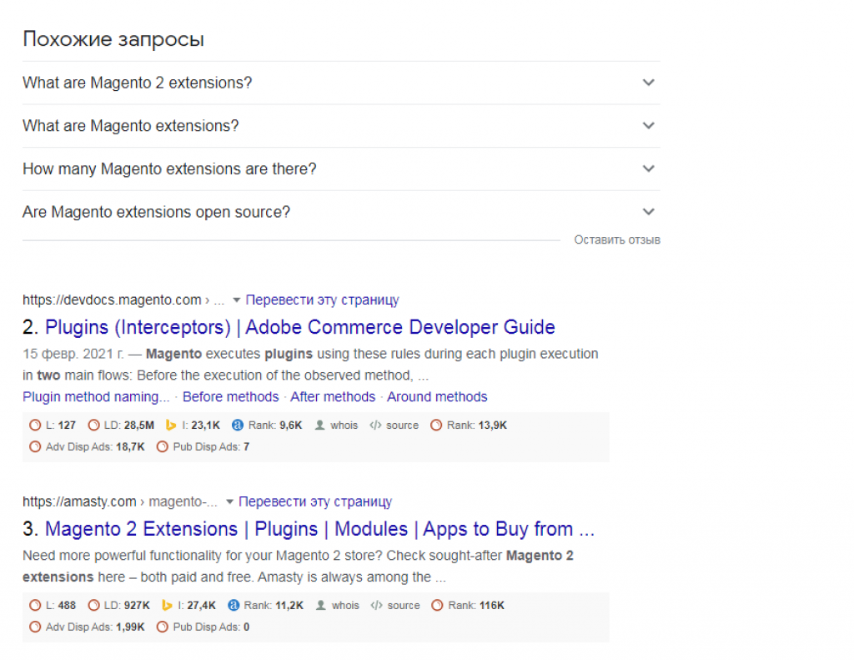Open 'Plugins (Interceptors) | Adobe Commerce Developer Guide'
Viewport: 854px width, 660px height.
[x=299, y=327]
